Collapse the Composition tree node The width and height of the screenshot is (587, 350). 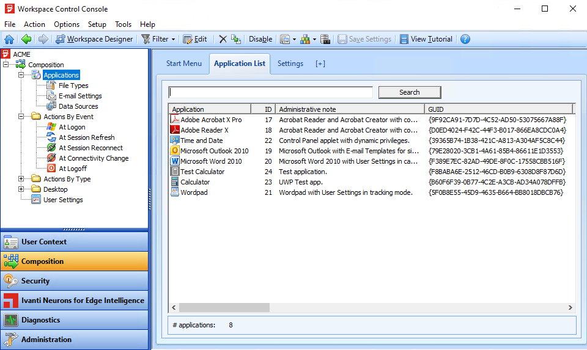(6, 64)
